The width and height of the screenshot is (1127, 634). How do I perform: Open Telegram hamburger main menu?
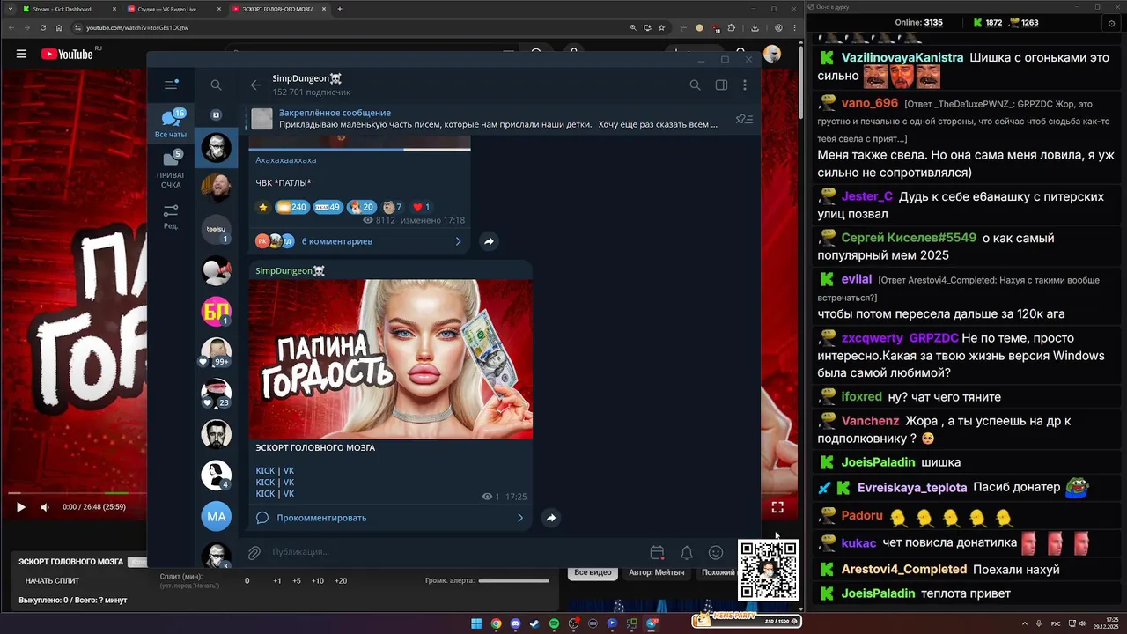pyautogui.click(x=171, y=85)
